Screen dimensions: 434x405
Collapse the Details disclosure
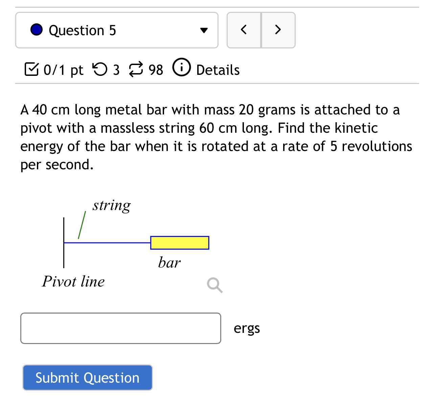(x=218, y=69)
